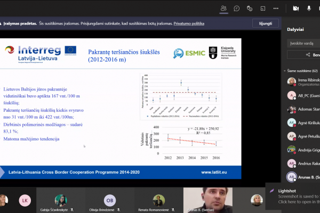Viewport: 320px width, 213px height.
Task: Click the Latvia-Lithuania Cross Border Cooperation Programme footer
Action: pos(74,172)
